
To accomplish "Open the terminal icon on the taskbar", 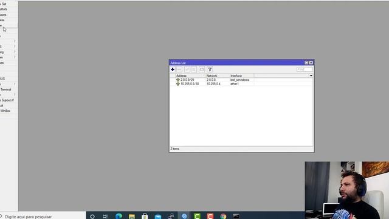I will (x=236, y=217).
